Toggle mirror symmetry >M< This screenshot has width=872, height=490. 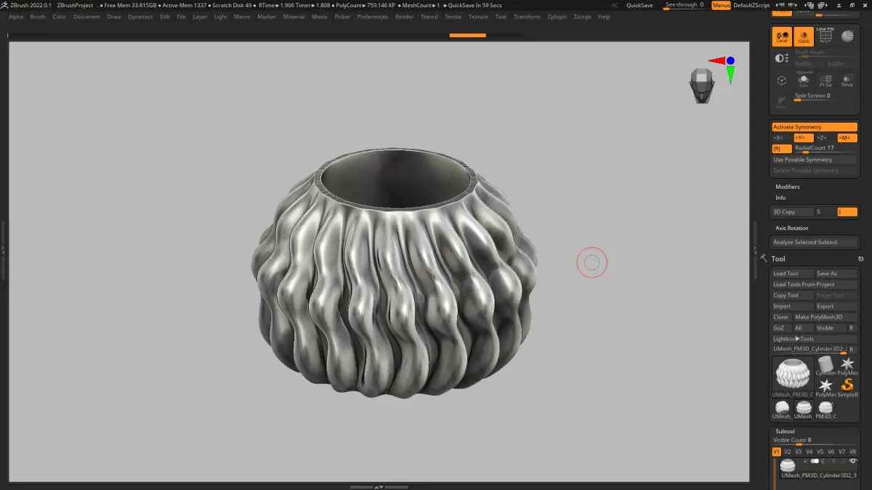point(847,138)
